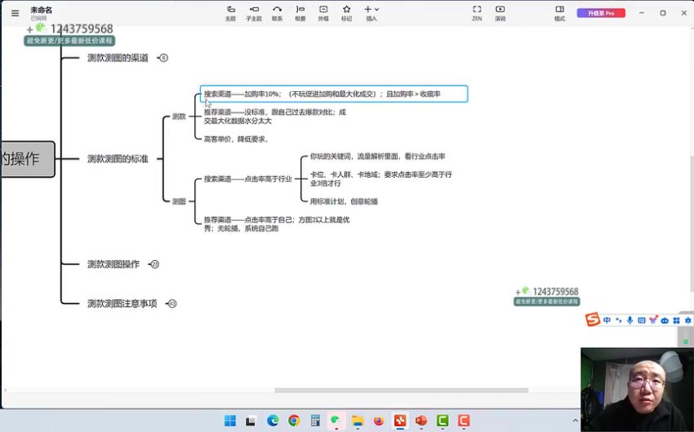Screen dimensions: 694x432
Task: Toggle Sogou input Chinese/English mode (中)
Action: pyautogui.click(x=607, y=320)
